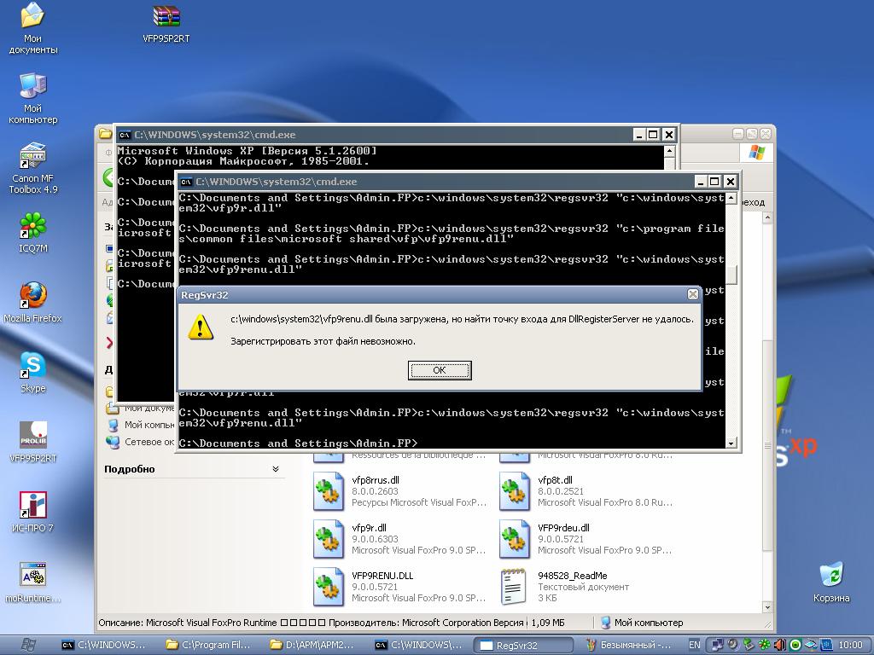Switch to Безымянный taskbar button
The image size is (874, 655).
point(628,645)
